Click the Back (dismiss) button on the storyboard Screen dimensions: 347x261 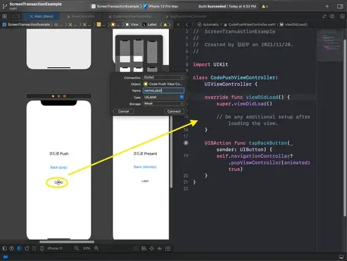coord(145,167)
